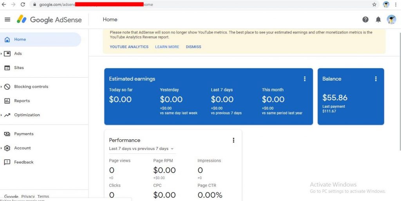Viewport: 401px width, 201px height.
Task: View site info via padlock icon
Action: coord(35,4)
